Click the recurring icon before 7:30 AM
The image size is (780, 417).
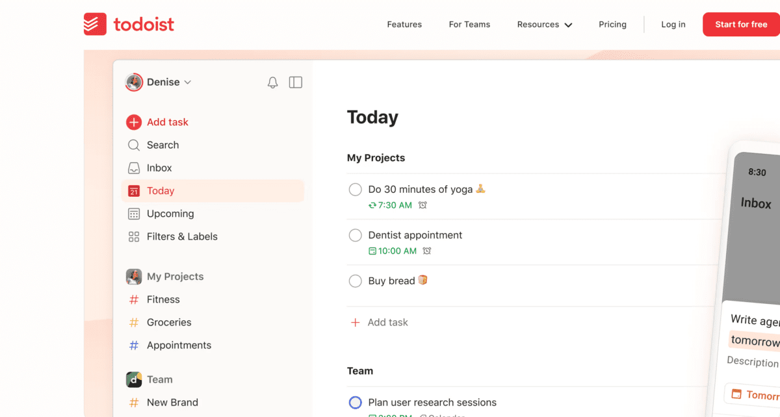point(372,205)
